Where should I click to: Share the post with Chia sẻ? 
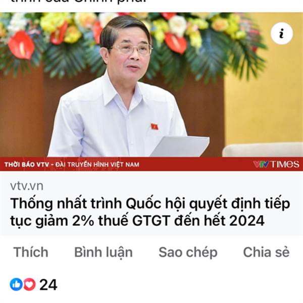pos(266,252)
